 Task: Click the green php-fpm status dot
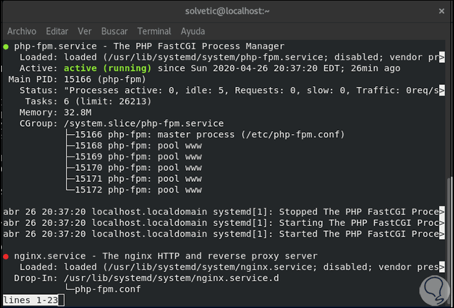(x=6, y=46)
